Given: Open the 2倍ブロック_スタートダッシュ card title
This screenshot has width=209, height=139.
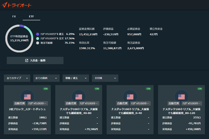Looking at the screenshot, I should pos(27,109).
